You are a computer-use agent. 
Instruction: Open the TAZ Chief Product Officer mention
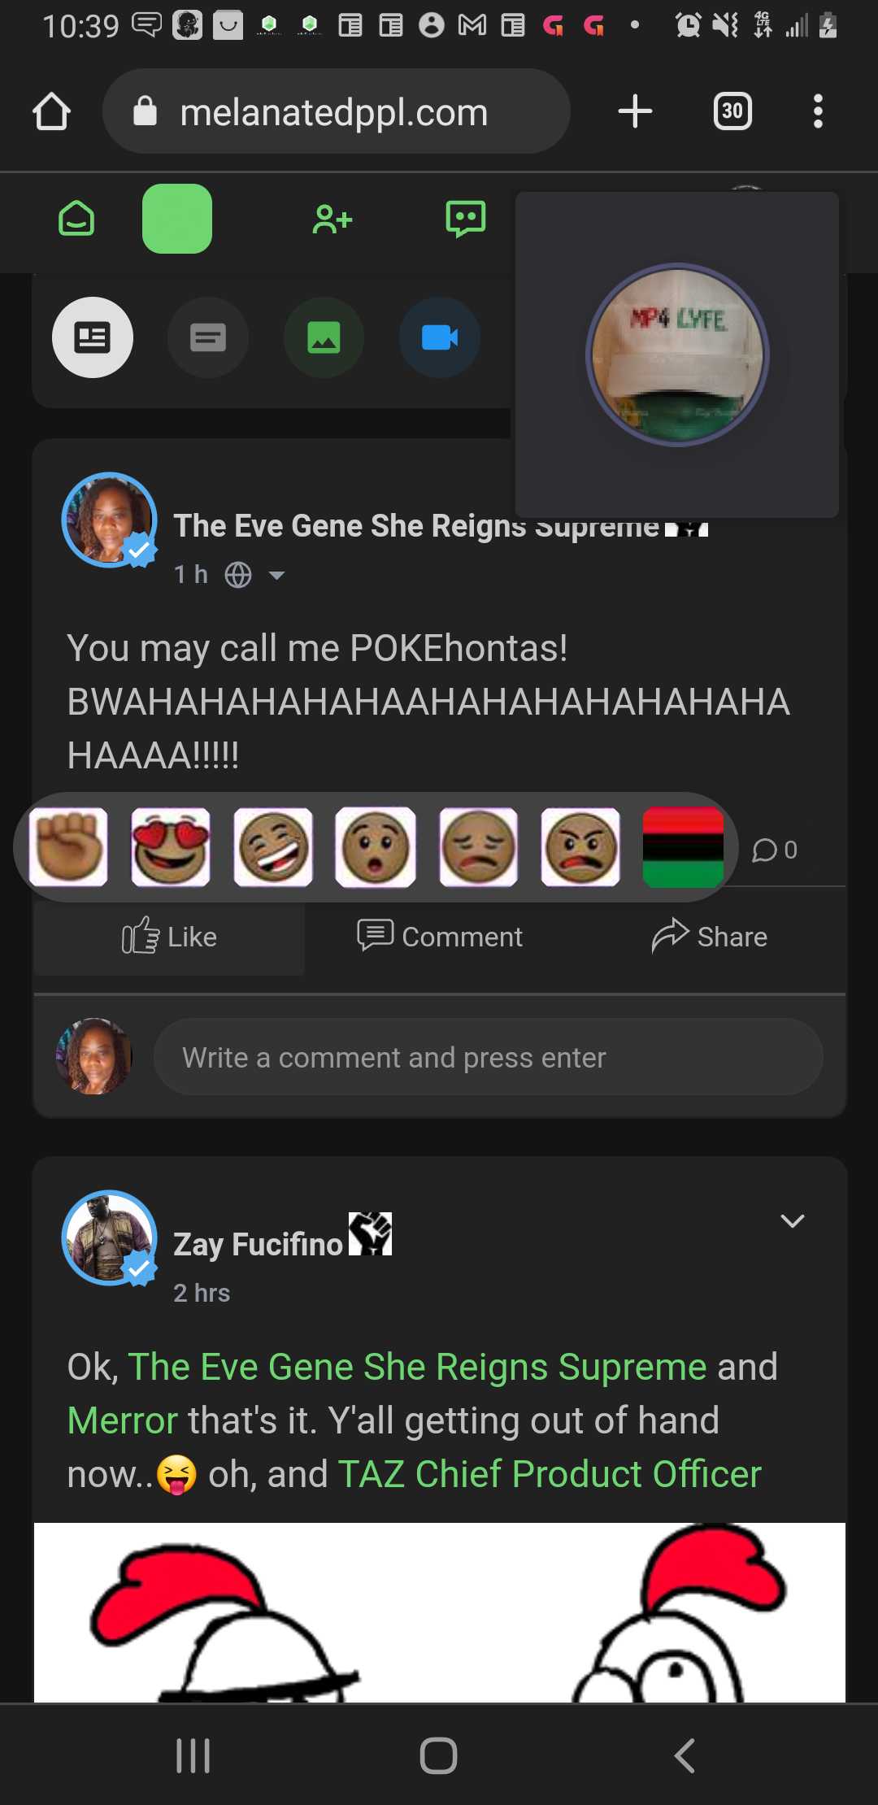(x=550, y=1474)
